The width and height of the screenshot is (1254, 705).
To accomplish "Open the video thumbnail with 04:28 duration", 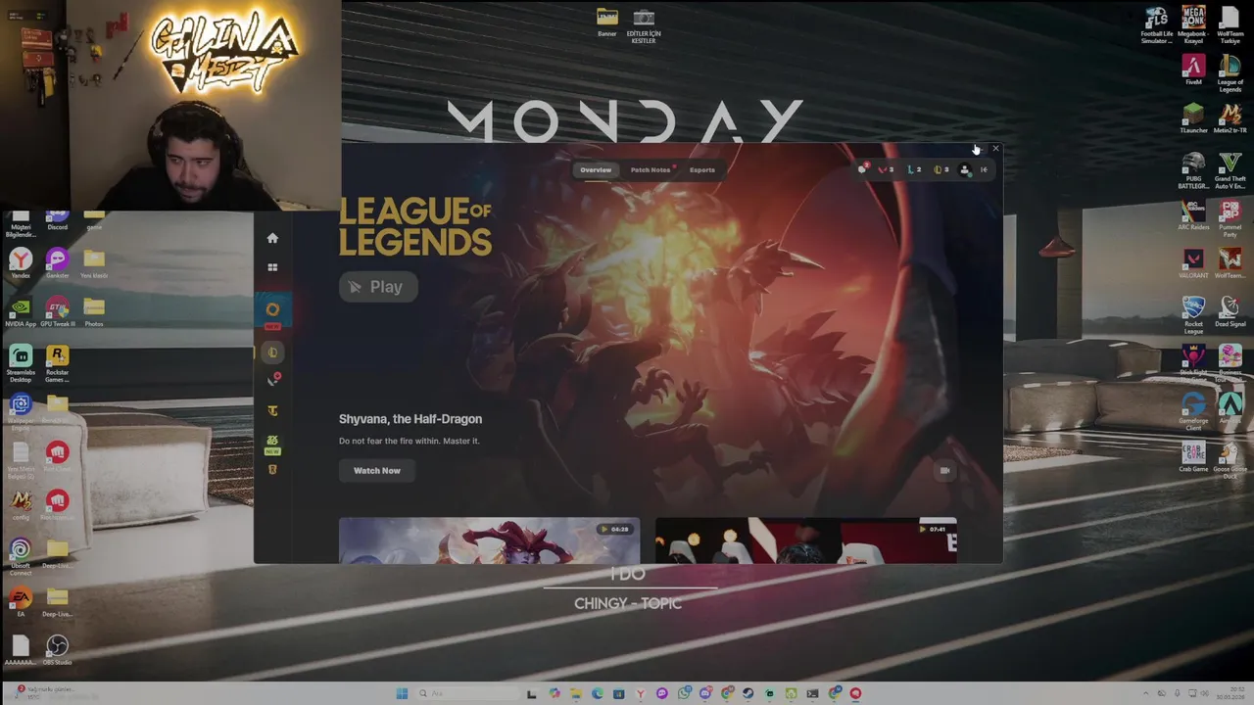I will click(x=489, y=540).
